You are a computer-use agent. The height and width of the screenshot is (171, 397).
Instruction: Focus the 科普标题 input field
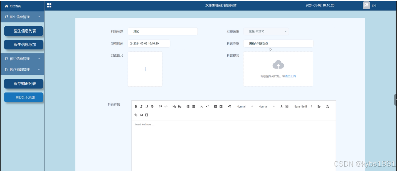click(x=163, y=31)
